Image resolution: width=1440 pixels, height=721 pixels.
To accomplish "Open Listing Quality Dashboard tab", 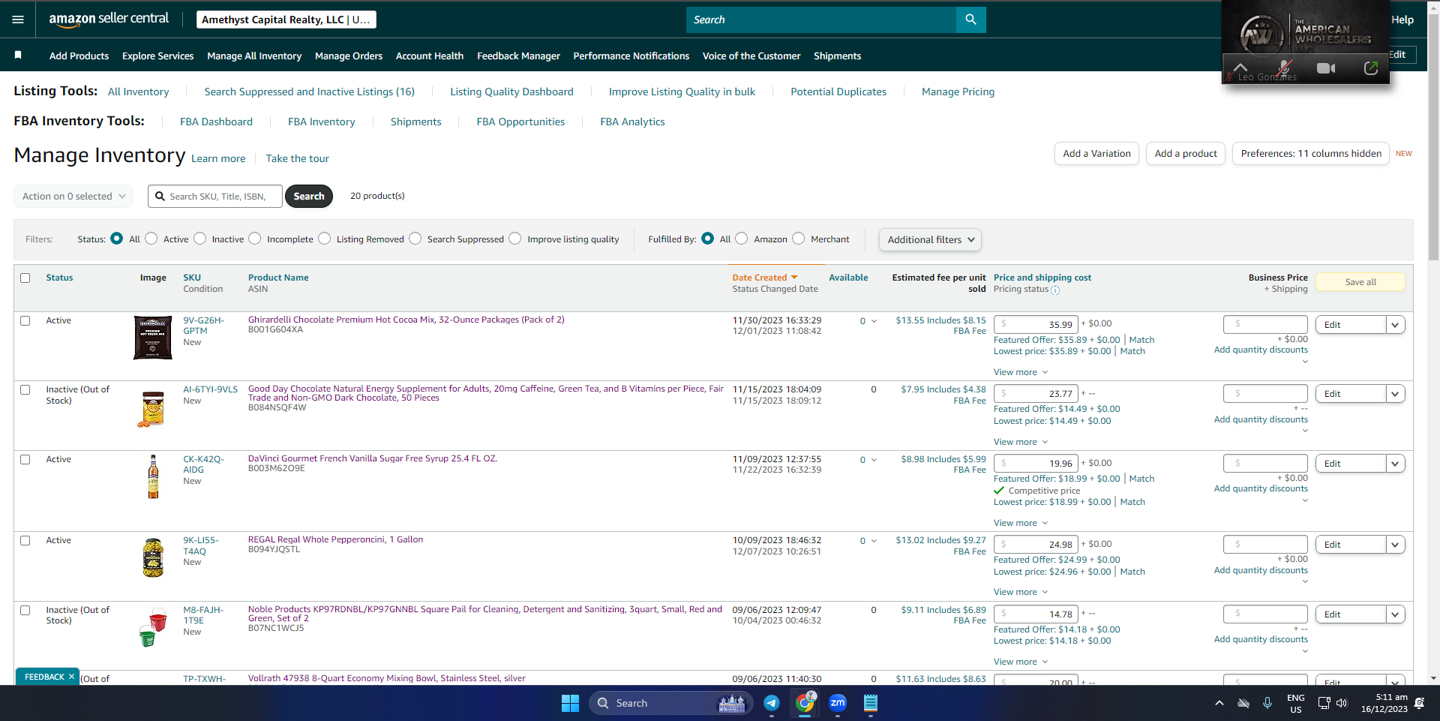I will tap(511, 92).
